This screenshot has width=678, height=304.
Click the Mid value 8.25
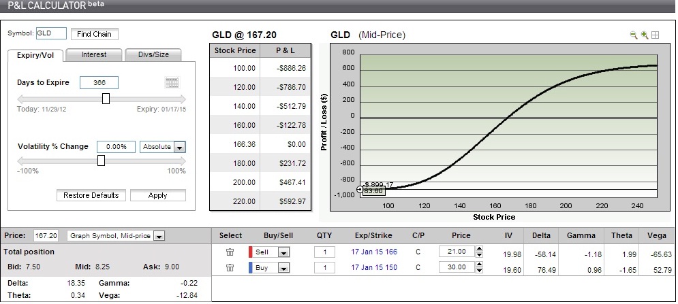click(102, 267)
